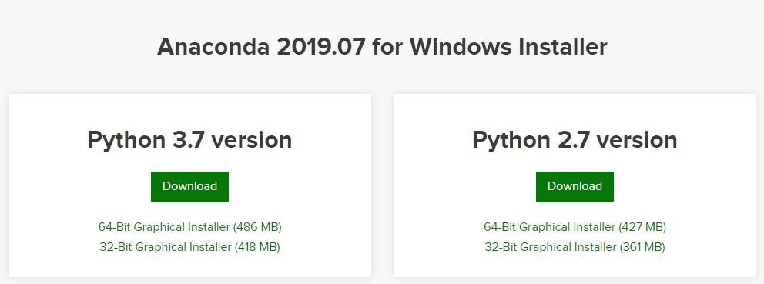
Task: Select the word Anaconda in page title
Action: [213, 47]
